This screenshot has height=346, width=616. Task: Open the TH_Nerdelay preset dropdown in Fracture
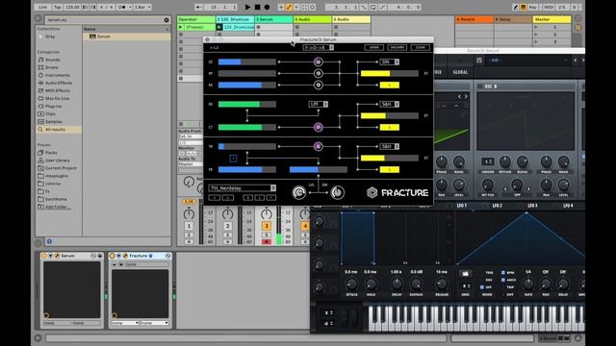242,188
